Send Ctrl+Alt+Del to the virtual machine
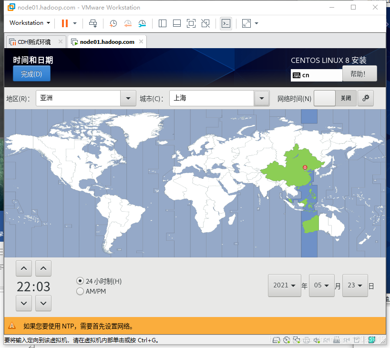The height and width of the screenshot is (348, 390). click(x=93, y=23)
